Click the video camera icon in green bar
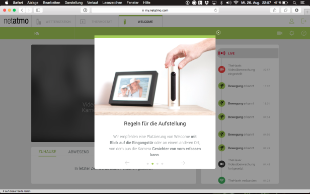Screen dimensions: 310x194 click(280, 33)
